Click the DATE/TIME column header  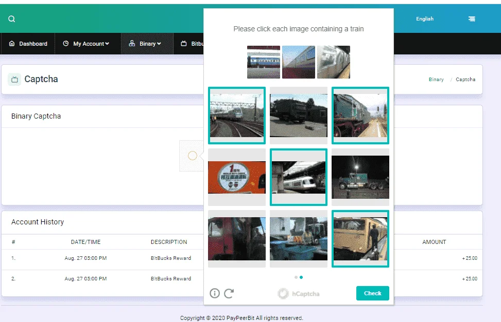[85, 242]
